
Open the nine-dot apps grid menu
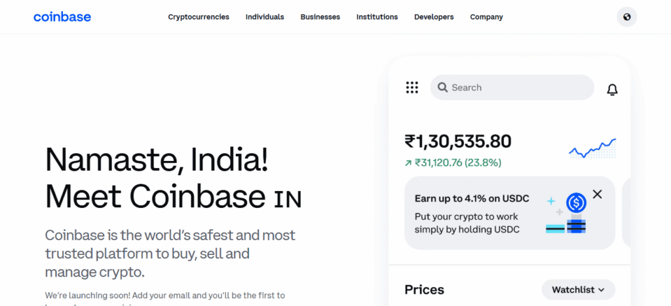412,88
